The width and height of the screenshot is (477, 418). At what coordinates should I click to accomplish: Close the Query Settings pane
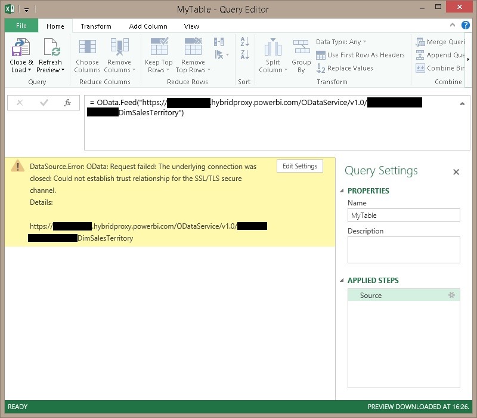click(x=456, y=172)
